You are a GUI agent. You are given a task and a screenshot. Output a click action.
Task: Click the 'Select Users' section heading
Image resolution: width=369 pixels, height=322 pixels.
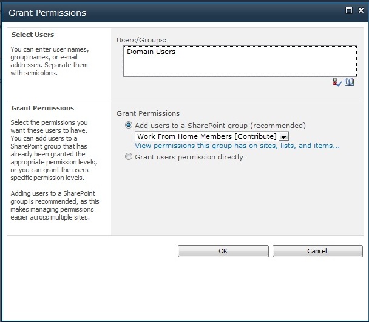(33, 35)
